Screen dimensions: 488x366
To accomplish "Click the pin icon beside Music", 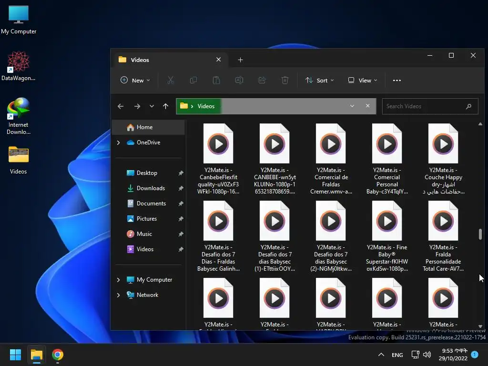I will point(181,234).
